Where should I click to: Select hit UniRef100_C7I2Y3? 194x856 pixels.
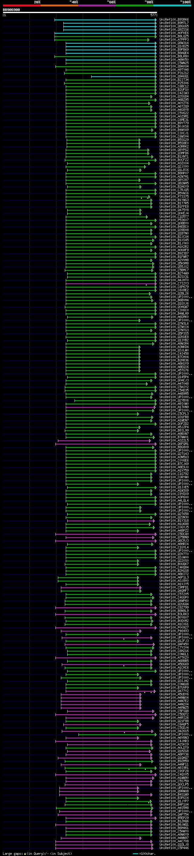174,283
